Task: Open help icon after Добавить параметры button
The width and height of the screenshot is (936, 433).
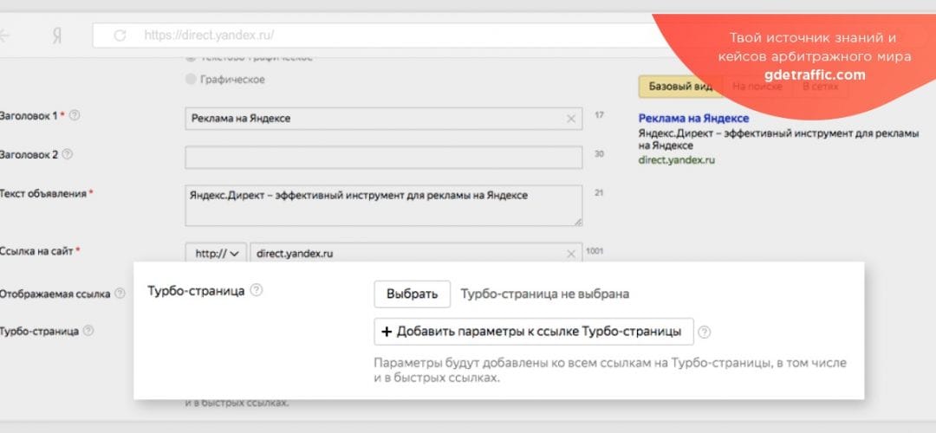Action: pyautogui.click(x=705, y=333)
